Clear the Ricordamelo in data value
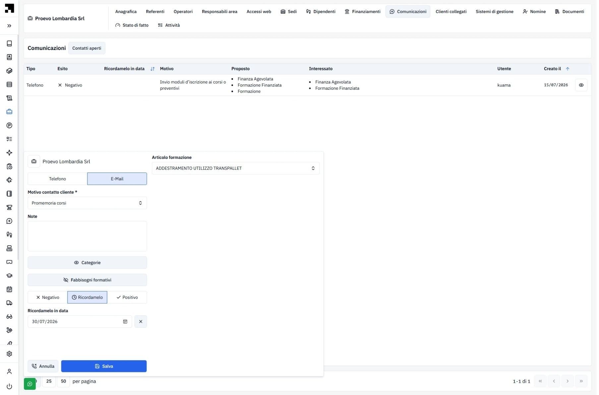599x395 pixels. point(141,321)
